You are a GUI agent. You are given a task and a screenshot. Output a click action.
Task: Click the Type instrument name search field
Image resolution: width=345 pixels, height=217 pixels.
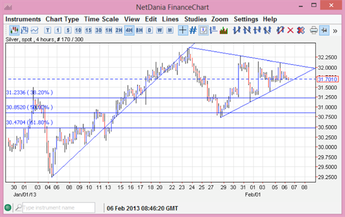pos(58,207)
